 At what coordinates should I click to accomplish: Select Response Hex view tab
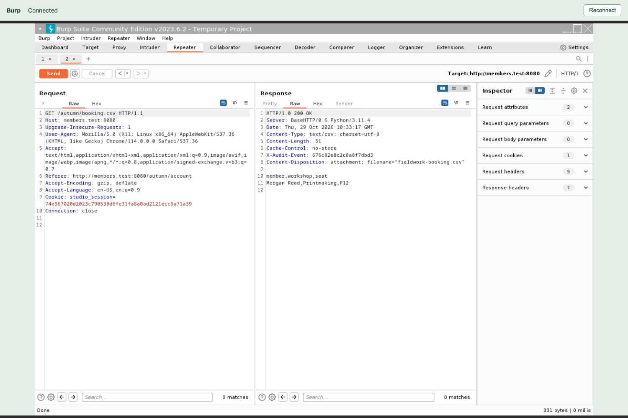coord(318,104)
